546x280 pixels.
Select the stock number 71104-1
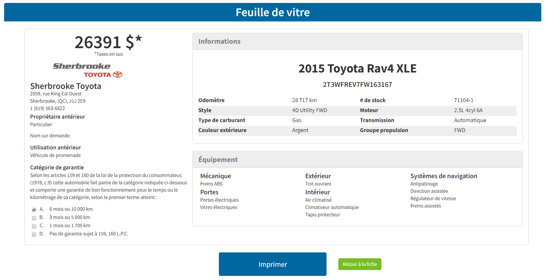464,100
